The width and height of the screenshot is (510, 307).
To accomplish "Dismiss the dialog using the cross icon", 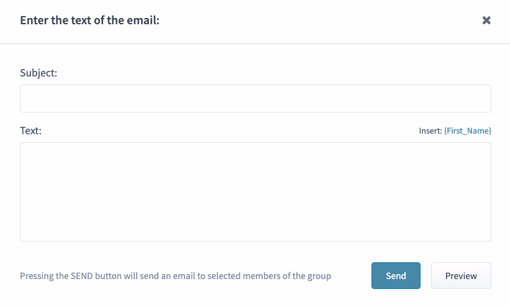I will (486, 21).
